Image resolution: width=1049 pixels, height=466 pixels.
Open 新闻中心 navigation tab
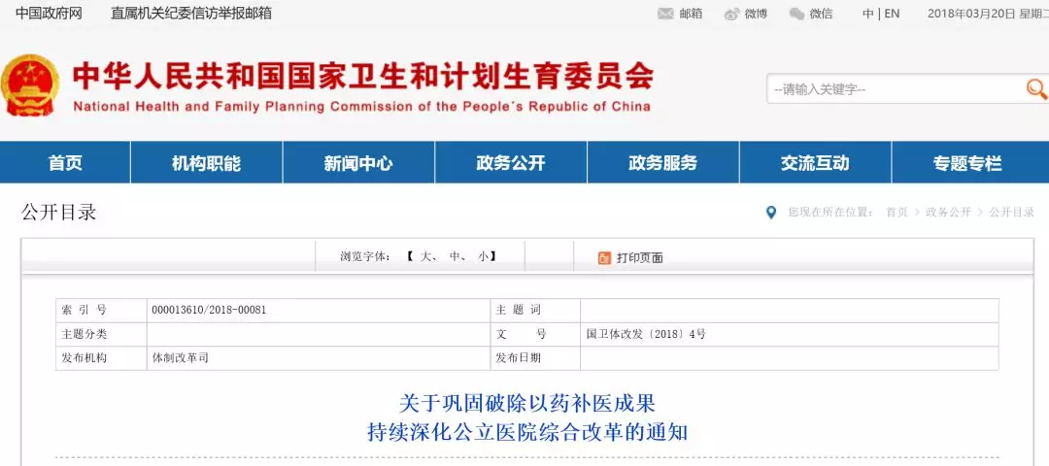[358, 162]
